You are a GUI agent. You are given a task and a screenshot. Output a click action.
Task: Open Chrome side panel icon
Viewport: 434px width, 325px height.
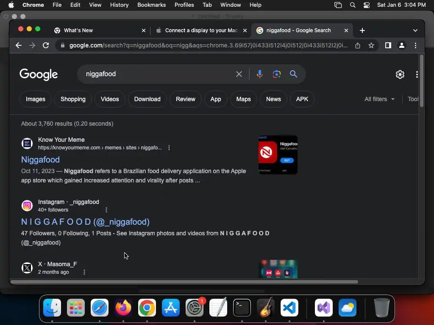(x=388, y=45)
